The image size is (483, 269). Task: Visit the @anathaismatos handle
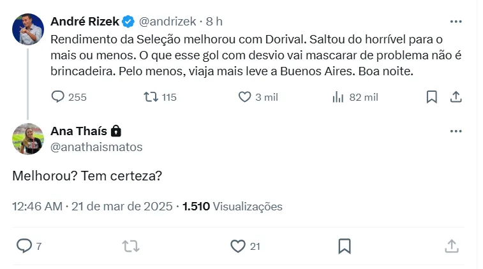click(x=96, y=147)
